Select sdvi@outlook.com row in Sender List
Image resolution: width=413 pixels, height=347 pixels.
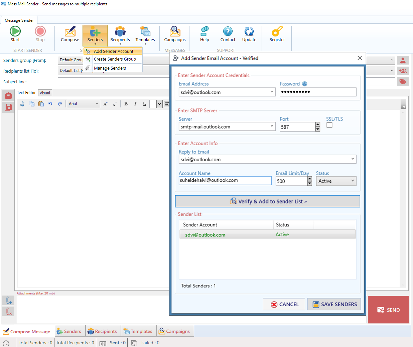[267, 235]
